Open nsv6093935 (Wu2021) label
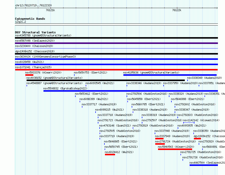Image resolution: width=225 pixels, height=175 pixels. (x=192, y=126)
